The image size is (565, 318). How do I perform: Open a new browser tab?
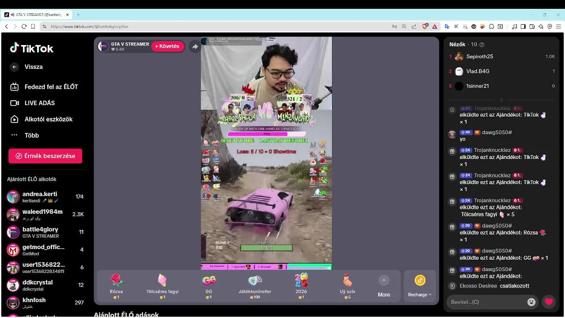(x=78, y=15)
